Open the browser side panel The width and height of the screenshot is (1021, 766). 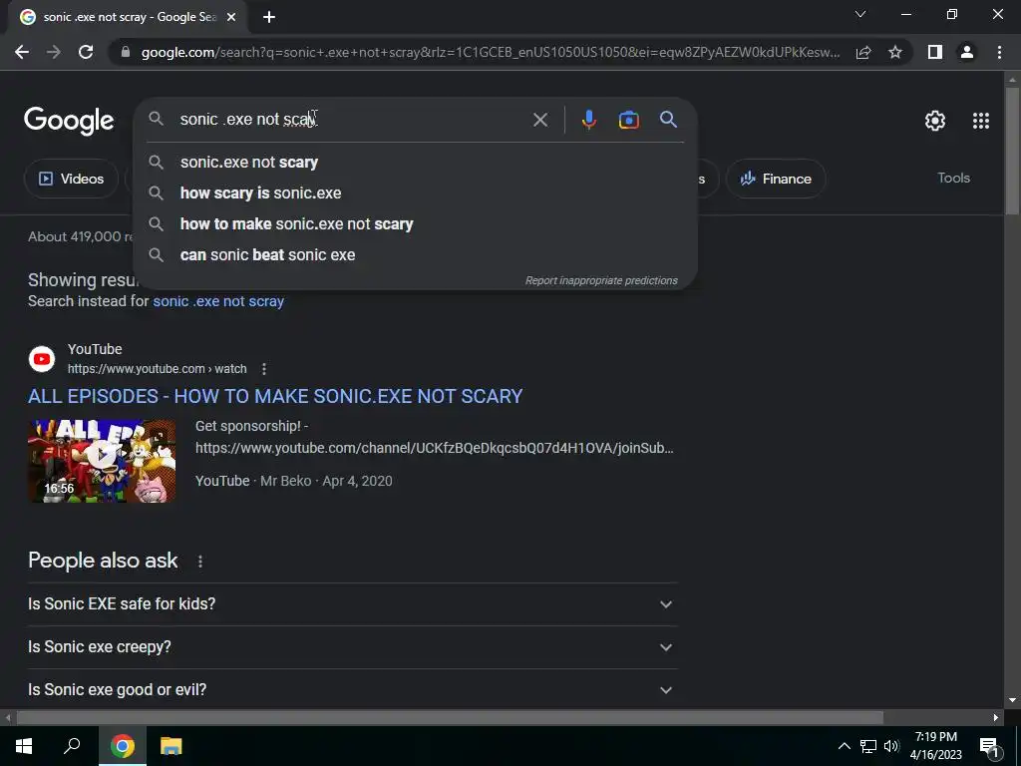935,52
